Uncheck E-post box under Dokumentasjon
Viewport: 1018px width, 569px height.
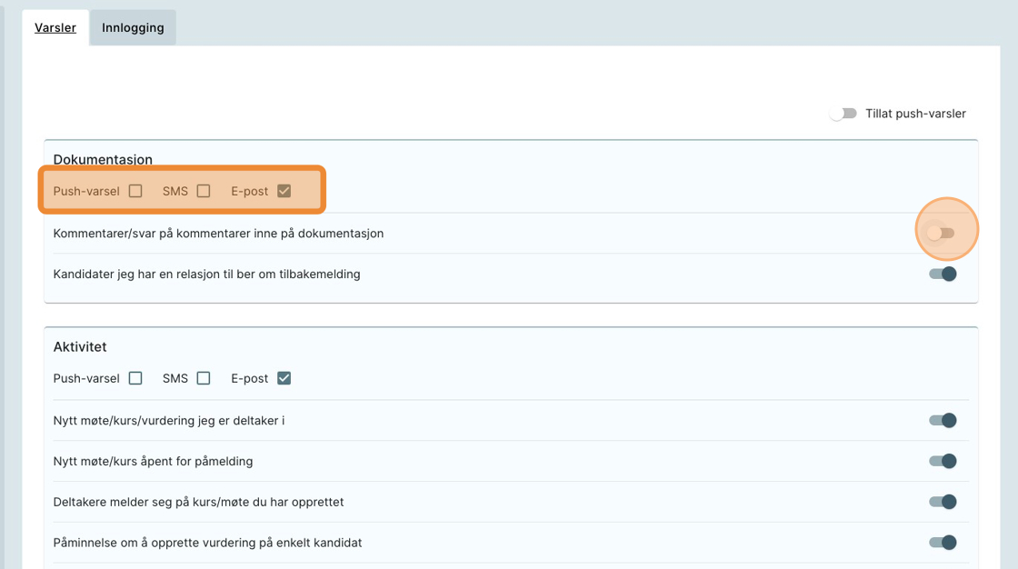coord(284,191)
